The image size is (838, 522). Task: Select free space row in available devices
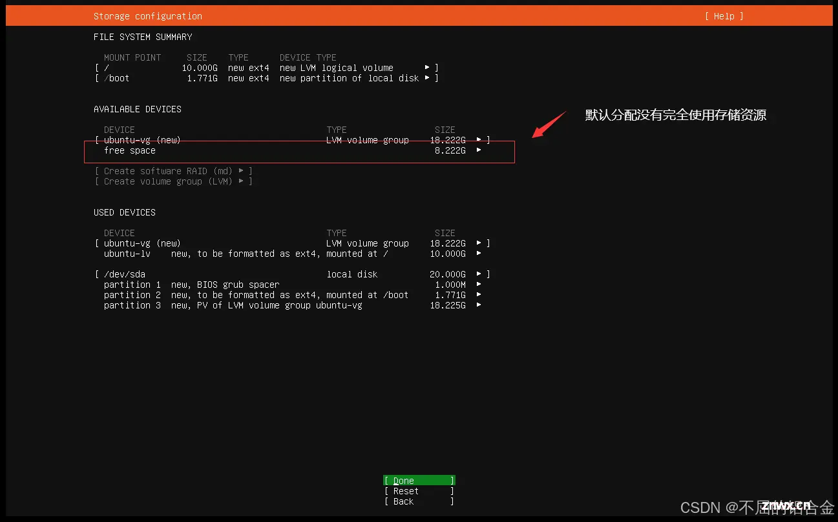point(292,150)
